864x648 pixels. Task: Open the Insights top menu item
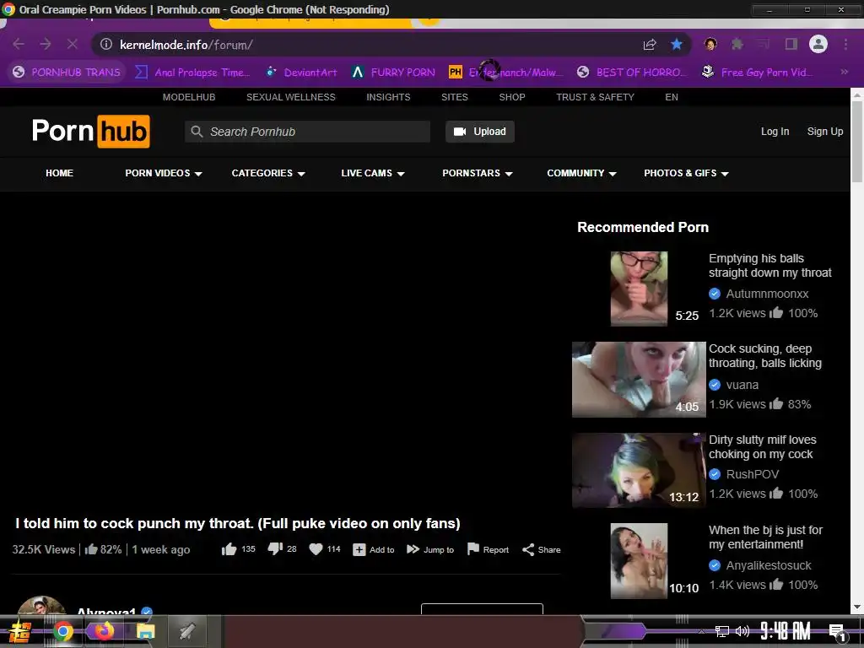(388, 97)
